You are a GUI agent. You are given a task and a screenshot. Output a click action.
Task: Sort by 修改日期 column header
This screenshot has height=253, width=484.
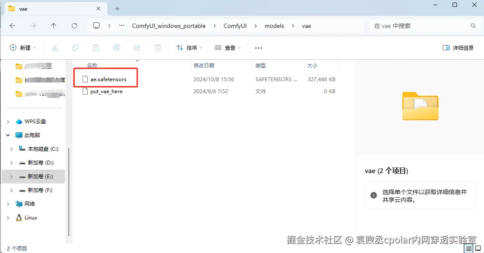(204, 65)
